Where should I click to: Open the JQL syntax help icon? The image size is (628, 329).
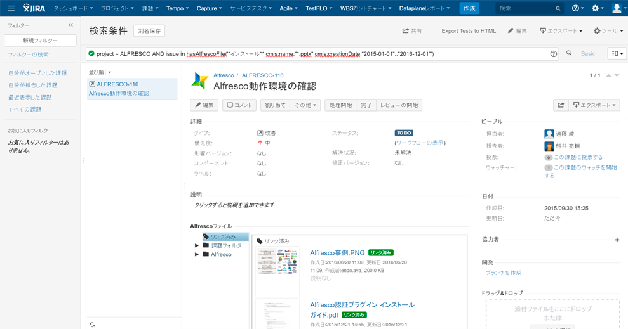[x=554, y=54]
